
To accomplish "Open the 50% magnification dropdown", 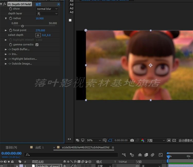I will pyautogui.click(x=94, y=140).
